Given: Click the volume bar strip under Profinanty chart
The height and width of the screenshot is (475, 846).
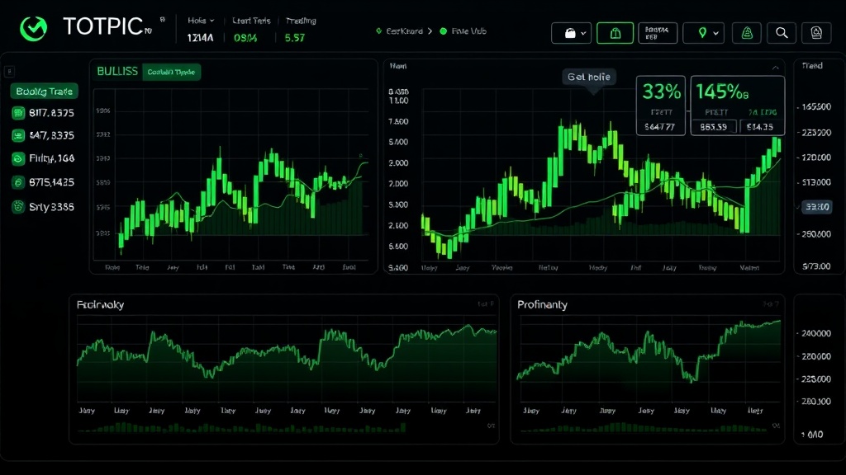Looking at the screenshot, I should [644, 428].
